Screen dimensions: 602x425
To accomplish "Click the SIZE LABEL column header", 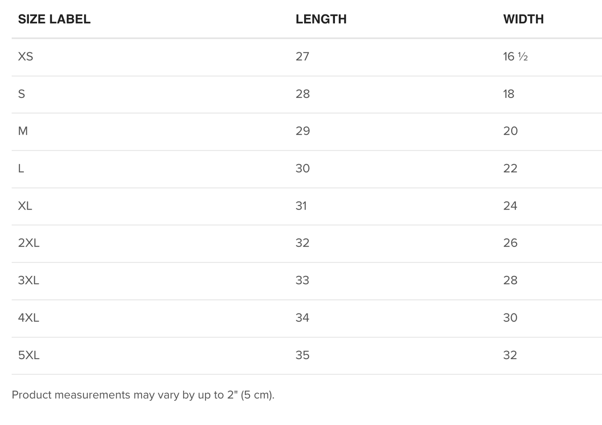I will pos(54,19).
